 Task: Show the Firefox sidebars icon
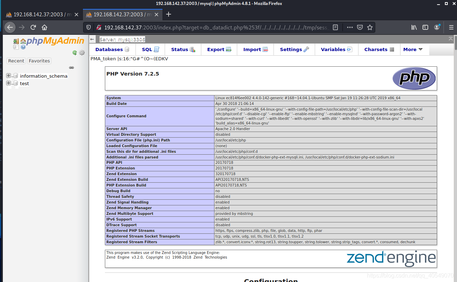(425, 27)
